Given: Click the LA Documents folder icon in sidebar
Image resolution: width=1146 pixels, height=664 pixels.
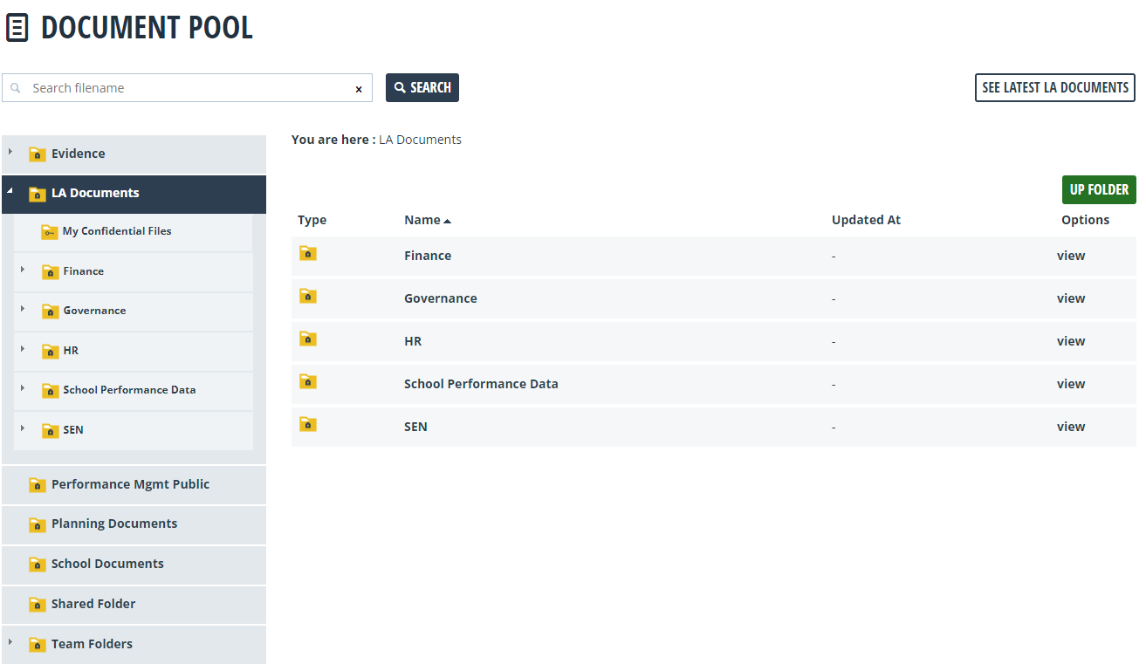Looking at the screenshot, I should click(x=37, y=194).
